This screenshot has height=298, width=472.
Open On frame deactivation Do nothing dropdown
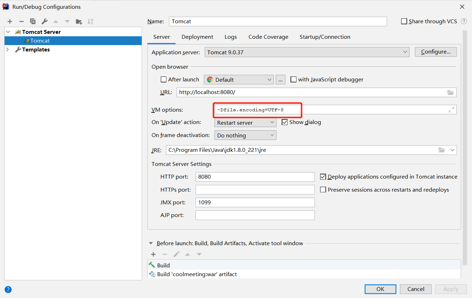tap(245, 135)
